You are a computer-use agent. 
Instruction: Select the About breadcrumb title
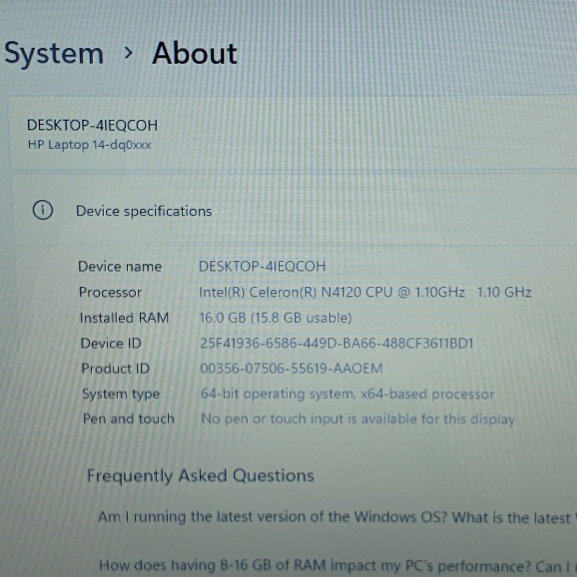[x=195, y=53]
